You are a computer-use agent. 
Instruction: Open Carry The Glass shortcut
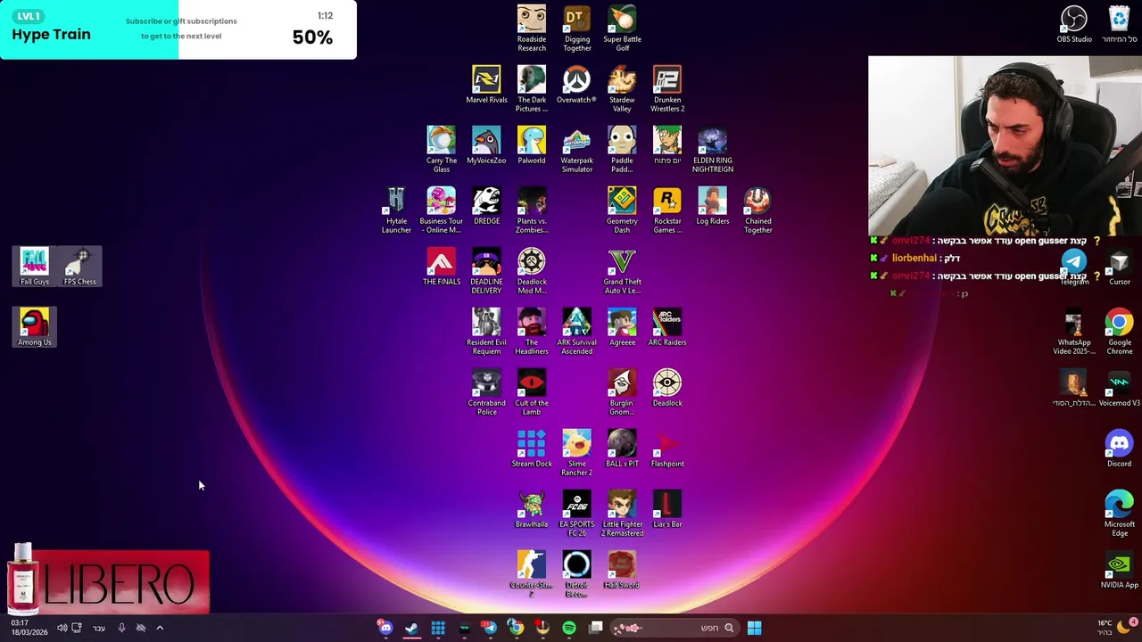coord(442,150)
